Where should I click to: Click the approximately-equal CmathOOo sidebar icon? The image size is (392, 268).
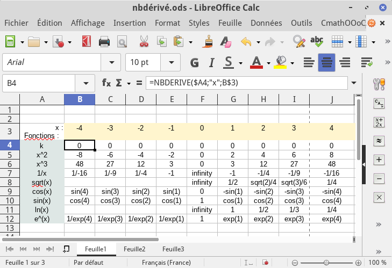pos(379,141)
